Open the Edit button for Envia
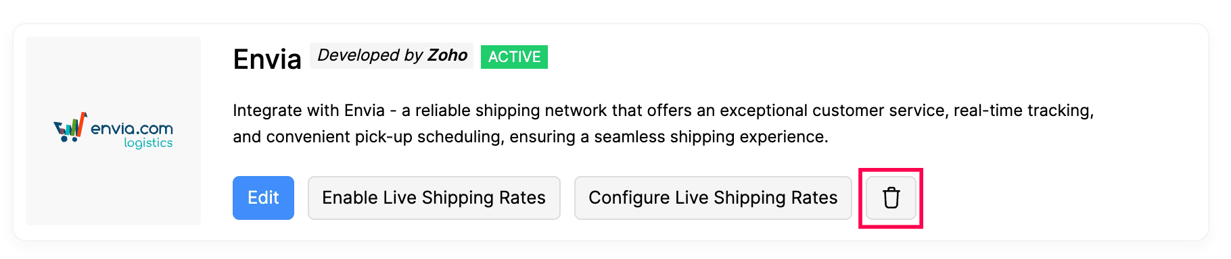 pyautogui.click(x=263, y=198)
